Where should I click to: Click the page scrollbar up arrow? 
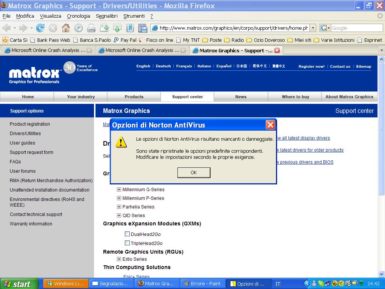(381, 59)
